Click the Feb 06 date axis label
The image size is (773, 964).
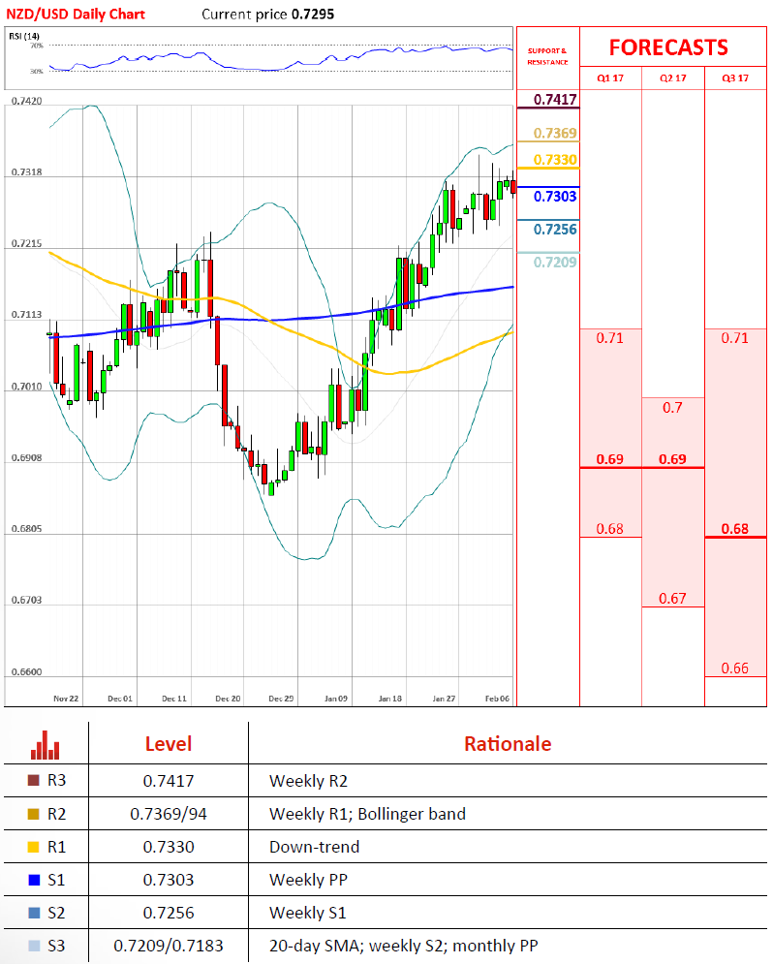[x=497, y=699]
